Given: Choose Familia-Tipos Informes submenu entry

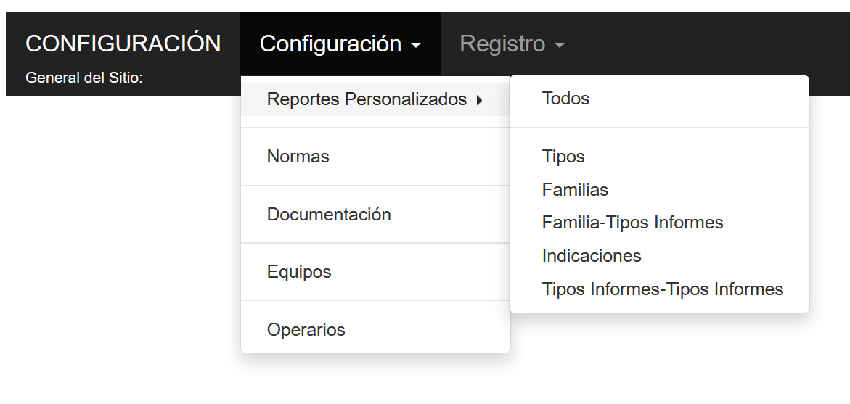Looking at the screenshot, I should [632, 223].
